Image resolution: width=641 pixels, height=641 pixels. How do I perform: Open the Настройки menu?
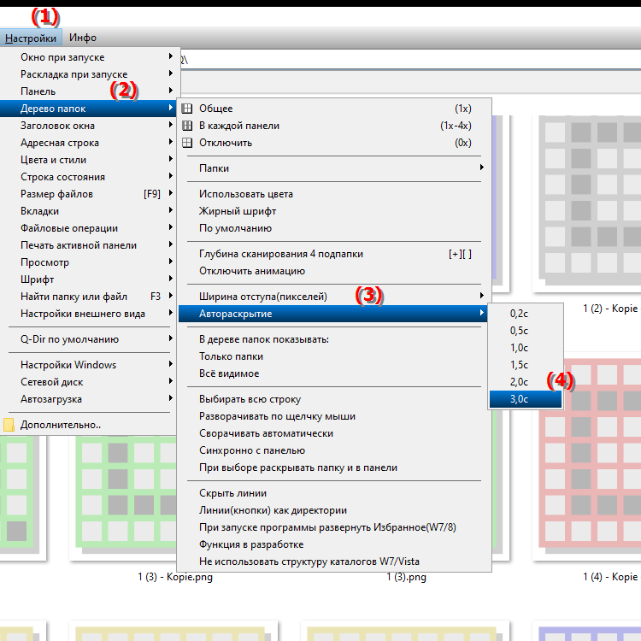click(x=31, y=38)
